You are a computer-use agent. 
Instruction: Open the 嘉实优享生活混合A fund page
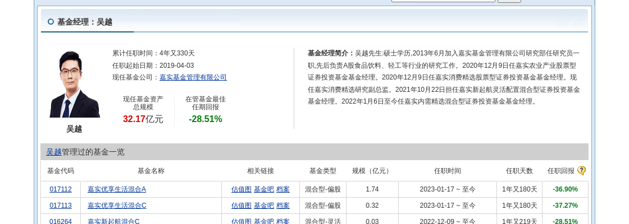(117, 189)
